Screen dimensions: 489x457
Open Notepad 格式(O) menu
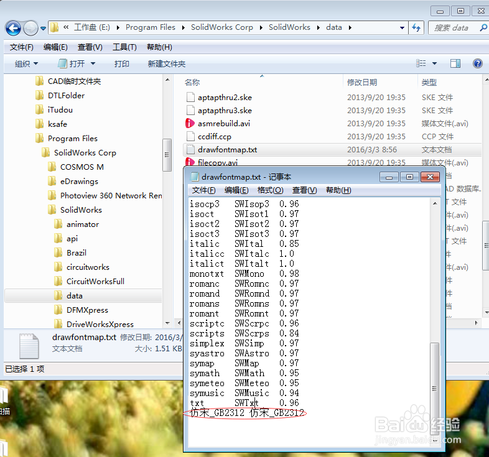270,190
